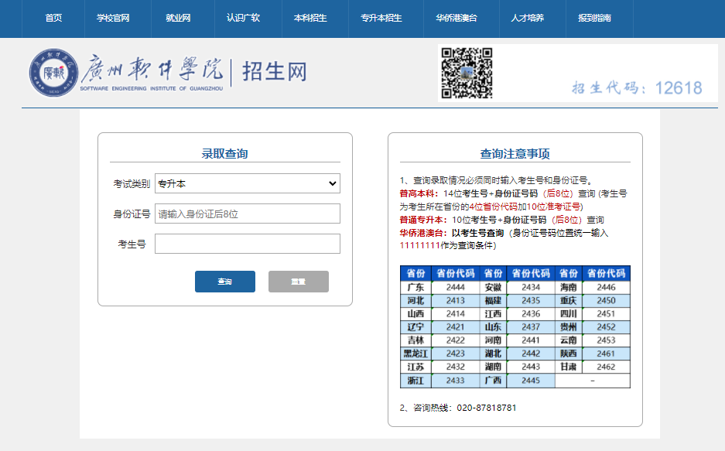The width and height of the screenshot is (725, 451).
Task: Focus the 身份证号 input field
Action: coord(247,214)
